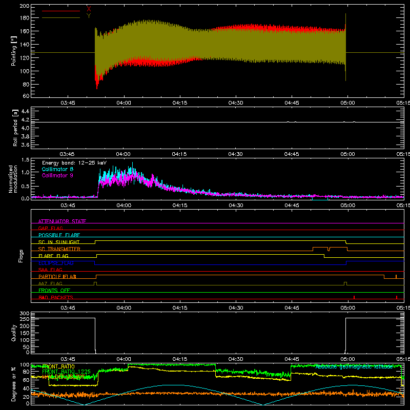Click the 'Quality' vertical axis title
410x410 pixels.
pos(14,333)
